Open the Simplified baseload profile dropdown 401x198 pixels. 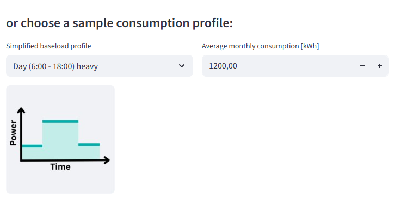100,66
